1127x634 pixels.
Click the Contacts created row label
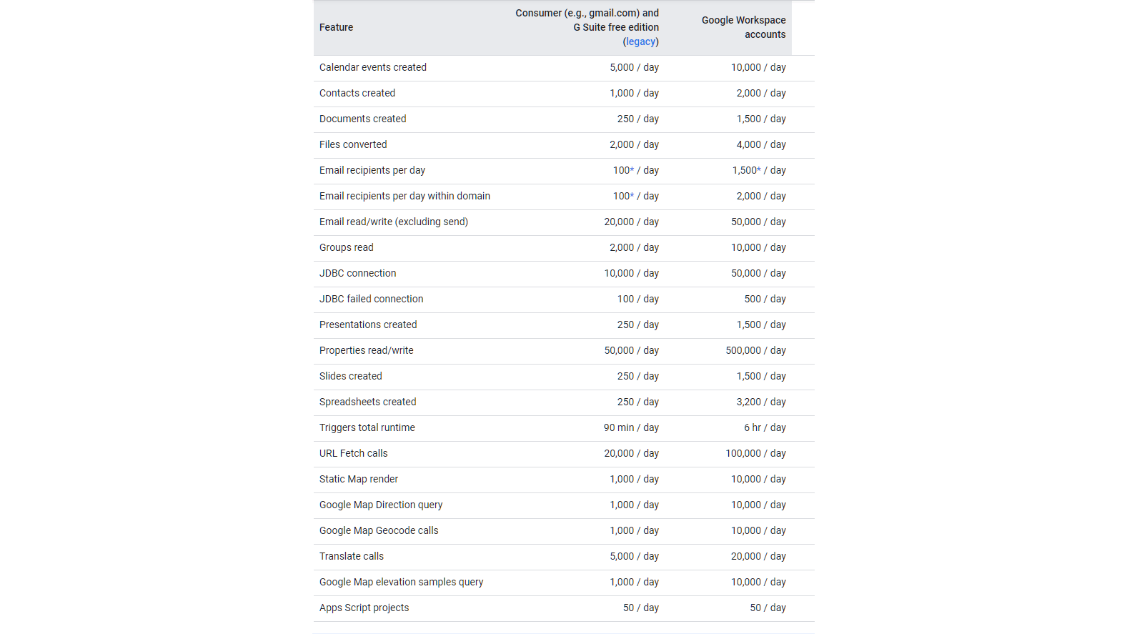[x=357, y=93]
